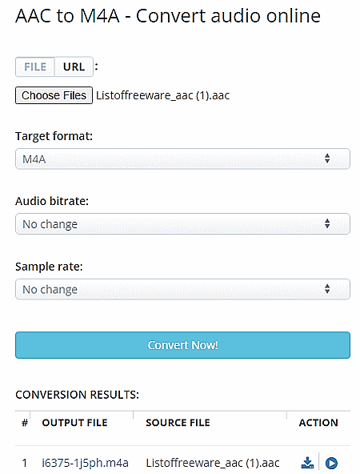Click the ACTION column header
360x474 pixels.
point(318,423)
